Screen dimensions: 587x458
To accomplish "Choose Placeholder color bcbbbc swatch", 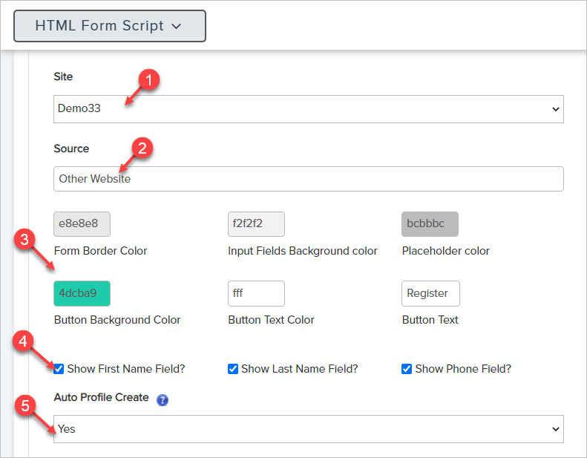I will [x=430, y=224].
